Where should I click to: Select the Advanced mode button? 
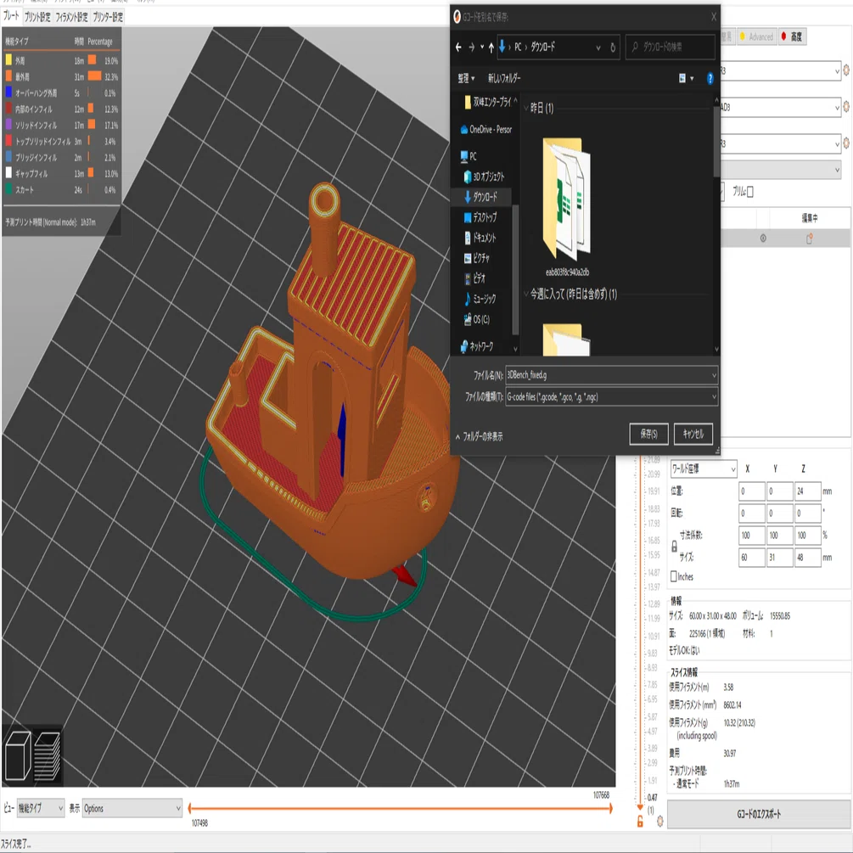[757, 37]
